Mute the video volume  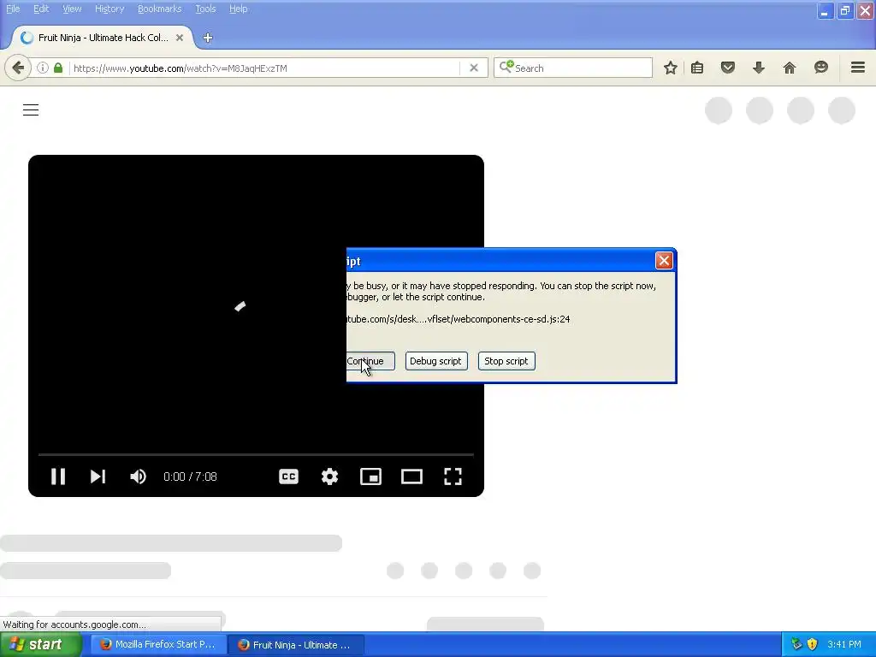click(138, 476)
